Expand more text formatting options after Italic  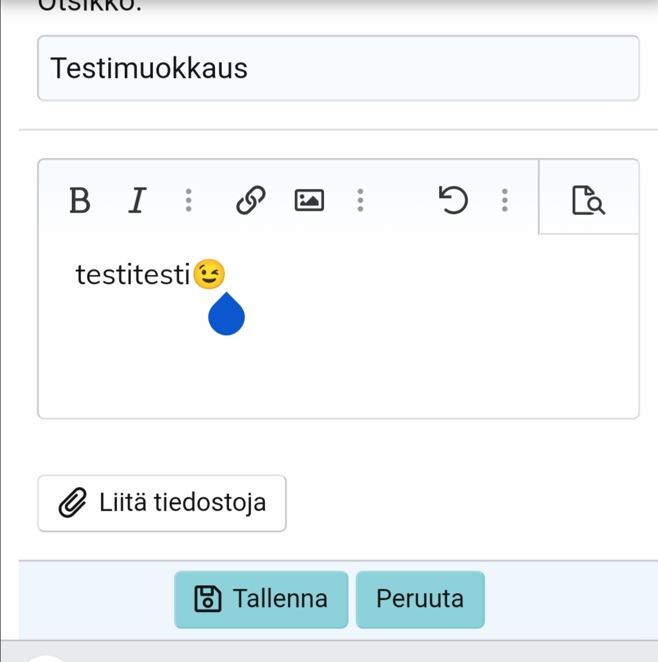tap(188, 200)
